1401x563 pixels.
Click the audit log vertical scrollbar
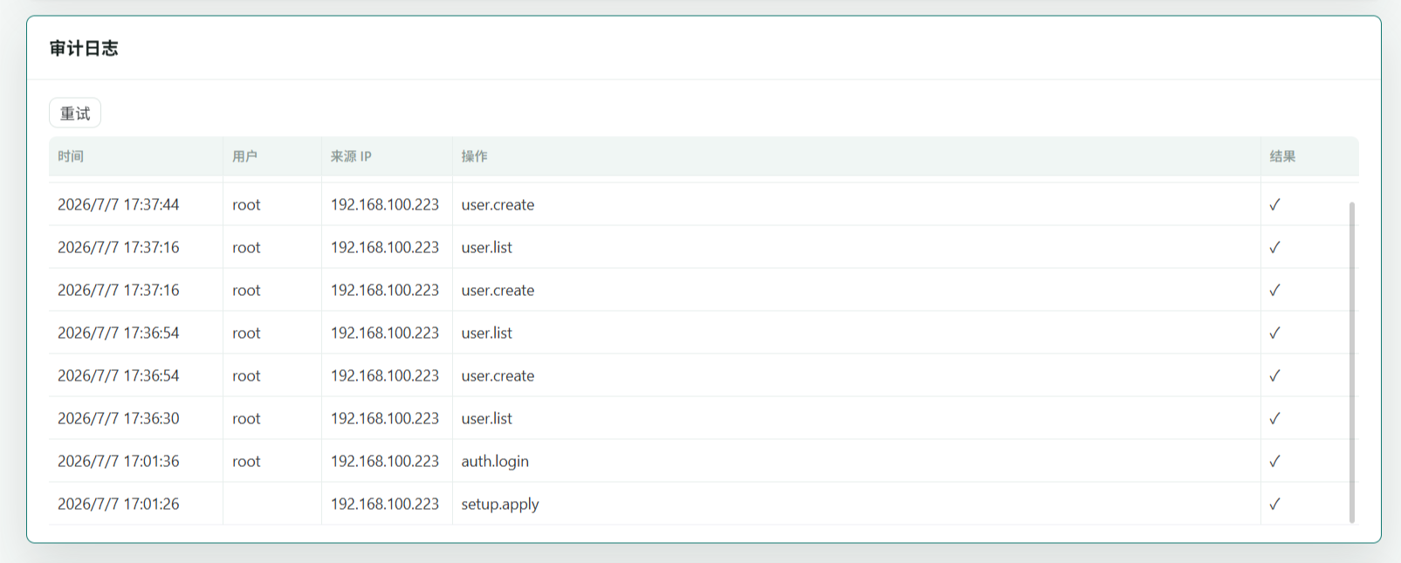1352,362
